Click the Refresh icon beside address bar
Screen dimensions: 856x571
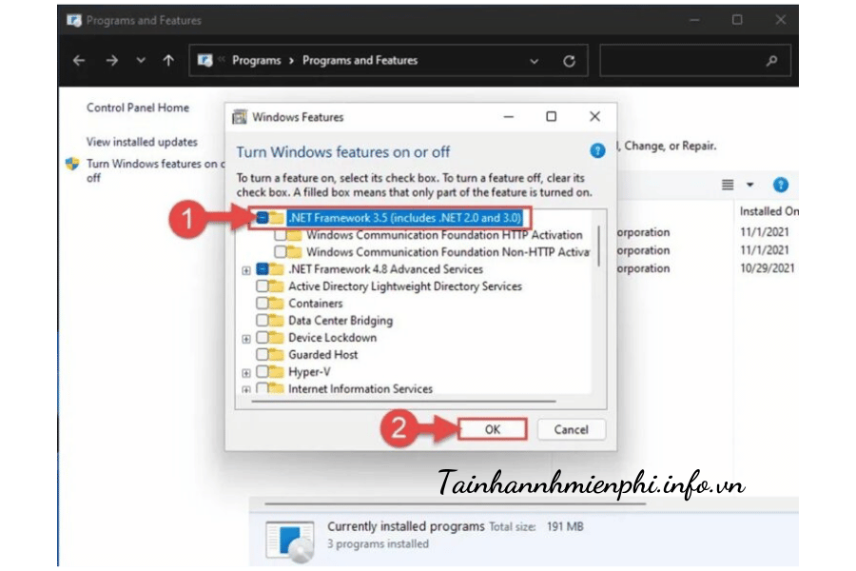pyautogui.click(x=569, y=61)
